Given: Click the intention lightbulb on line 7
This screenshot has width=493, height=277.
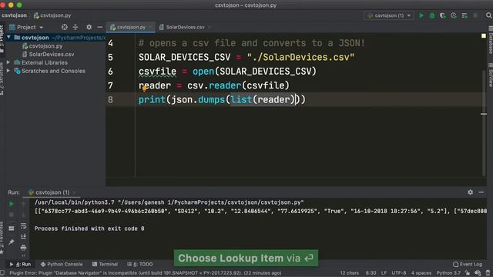Looking at the screenshot, I should click(x=144, y=89).
